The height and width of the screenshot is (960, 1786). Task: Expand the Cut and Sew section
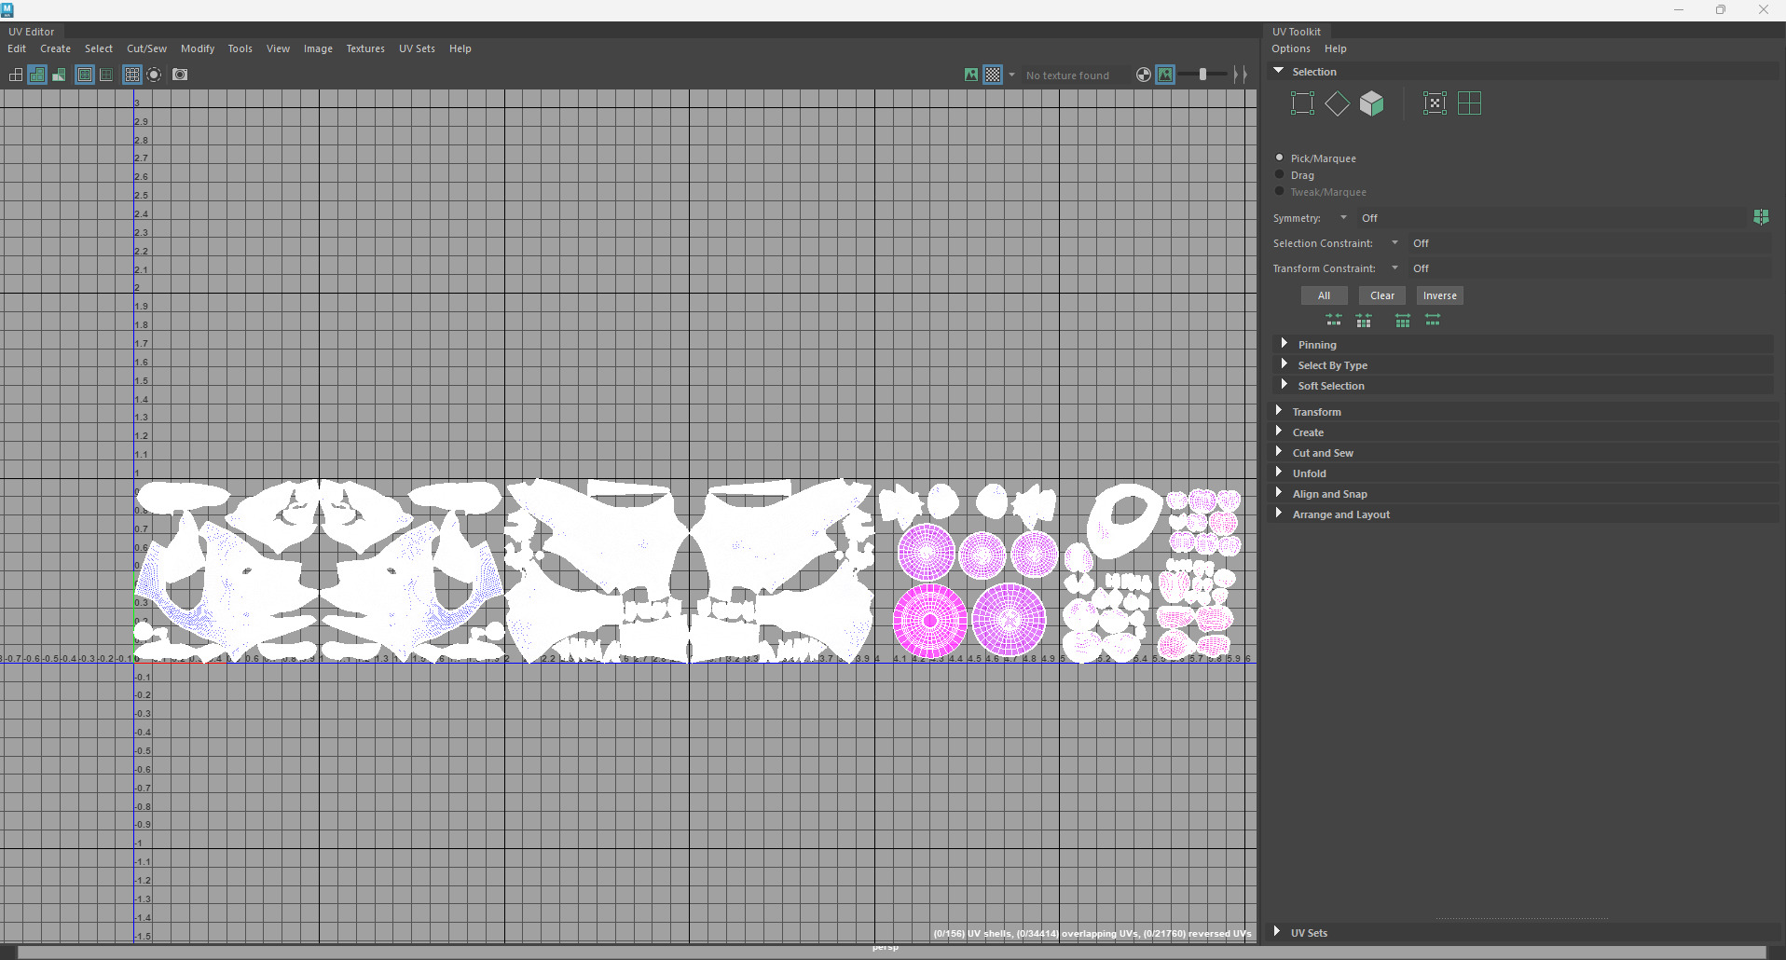1523,453
